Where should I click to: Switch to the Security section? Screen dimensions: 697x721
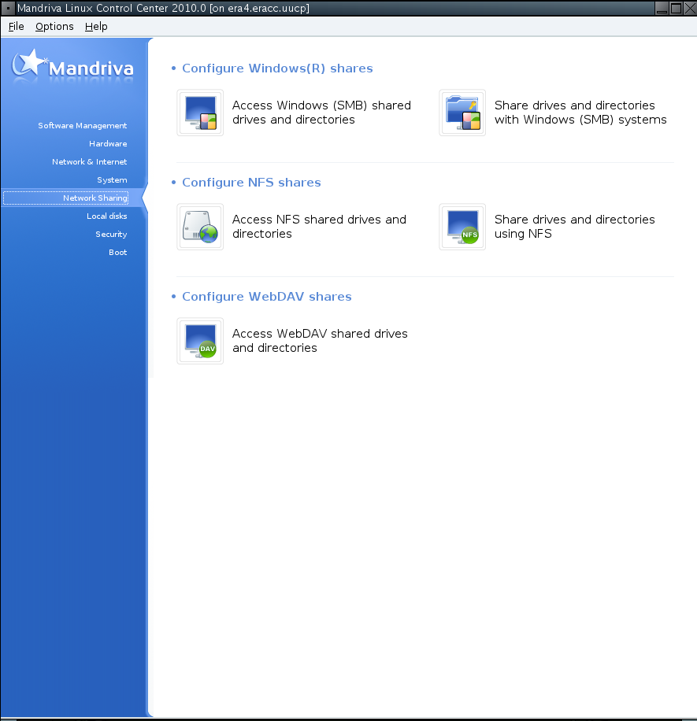(111, 234)
